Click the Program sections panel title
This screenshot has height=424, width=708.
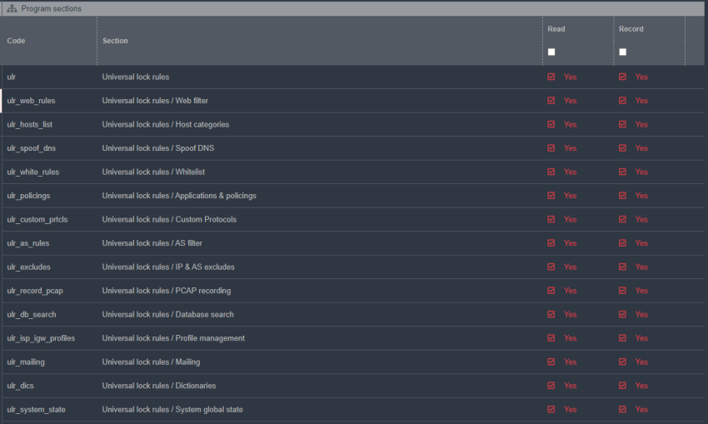pos(51,8)
